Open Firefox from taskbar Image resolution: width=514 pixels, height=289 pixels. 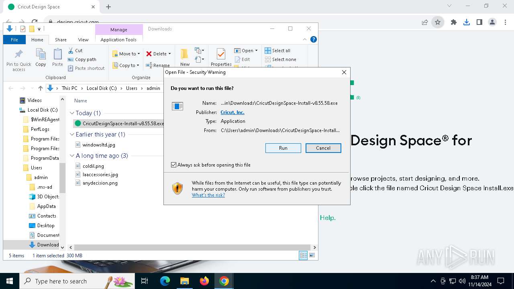(x=204, y=281)
